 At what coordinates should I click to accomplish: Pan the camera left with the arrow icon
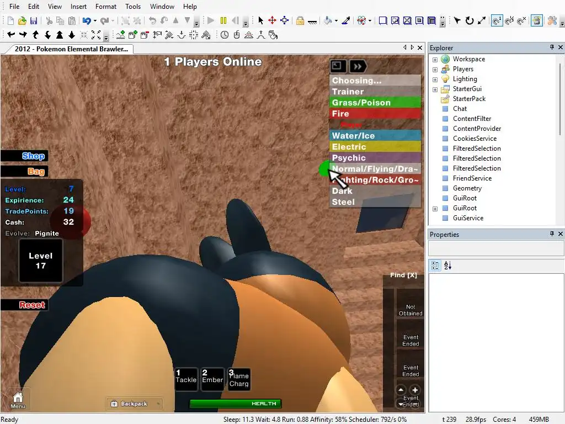(11, 35)
